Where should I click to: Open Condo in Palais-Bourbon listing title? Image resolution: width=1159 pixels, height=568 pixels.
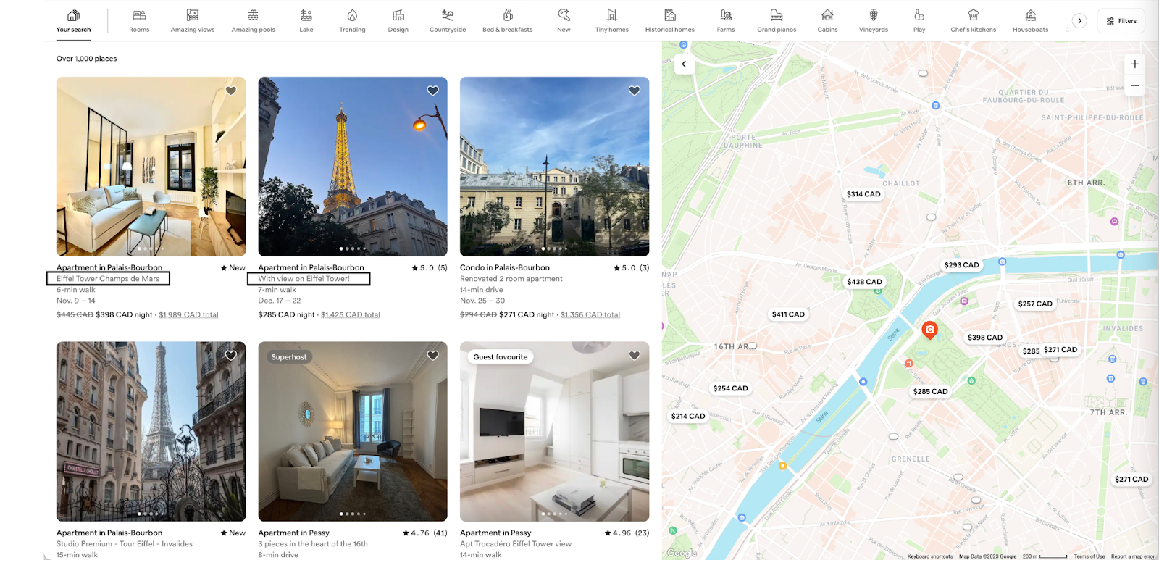point(505,268)
